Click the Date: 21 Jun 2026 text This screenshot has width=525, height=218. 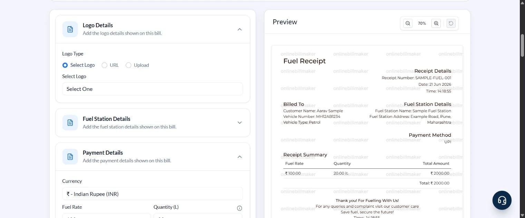pos(435,84)
